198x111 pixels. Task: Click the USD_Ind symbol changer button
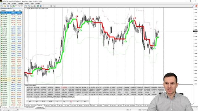[x=119, y=95]
